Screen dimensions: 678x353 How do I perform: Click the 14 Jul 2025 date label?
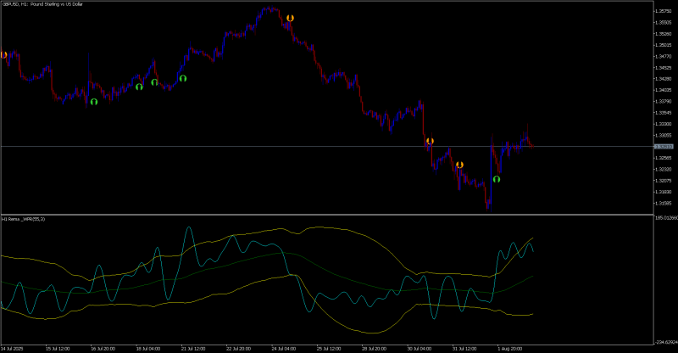coord(12,349)
